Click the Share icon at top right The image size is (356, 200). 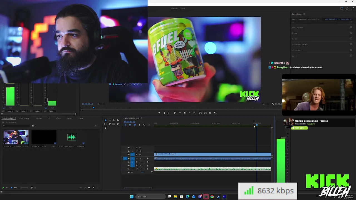(x=347, y=8)
